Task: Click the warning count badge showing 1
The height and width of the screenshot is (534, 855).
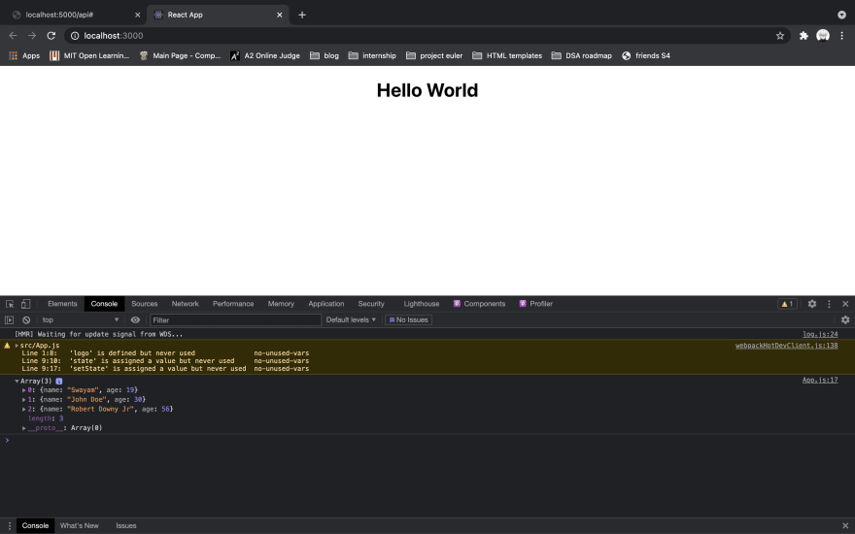Action: (x=787, y=304)
